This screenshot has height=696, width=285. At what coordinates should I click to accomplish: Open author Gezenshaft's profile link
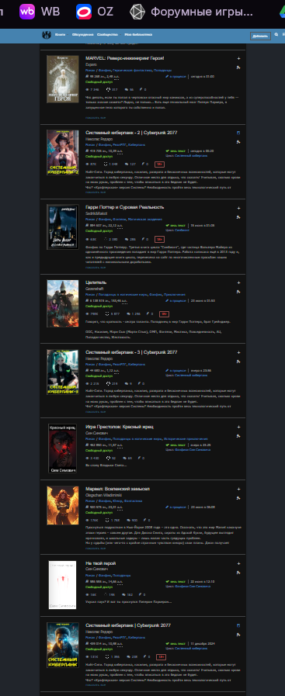click(94, 289)
